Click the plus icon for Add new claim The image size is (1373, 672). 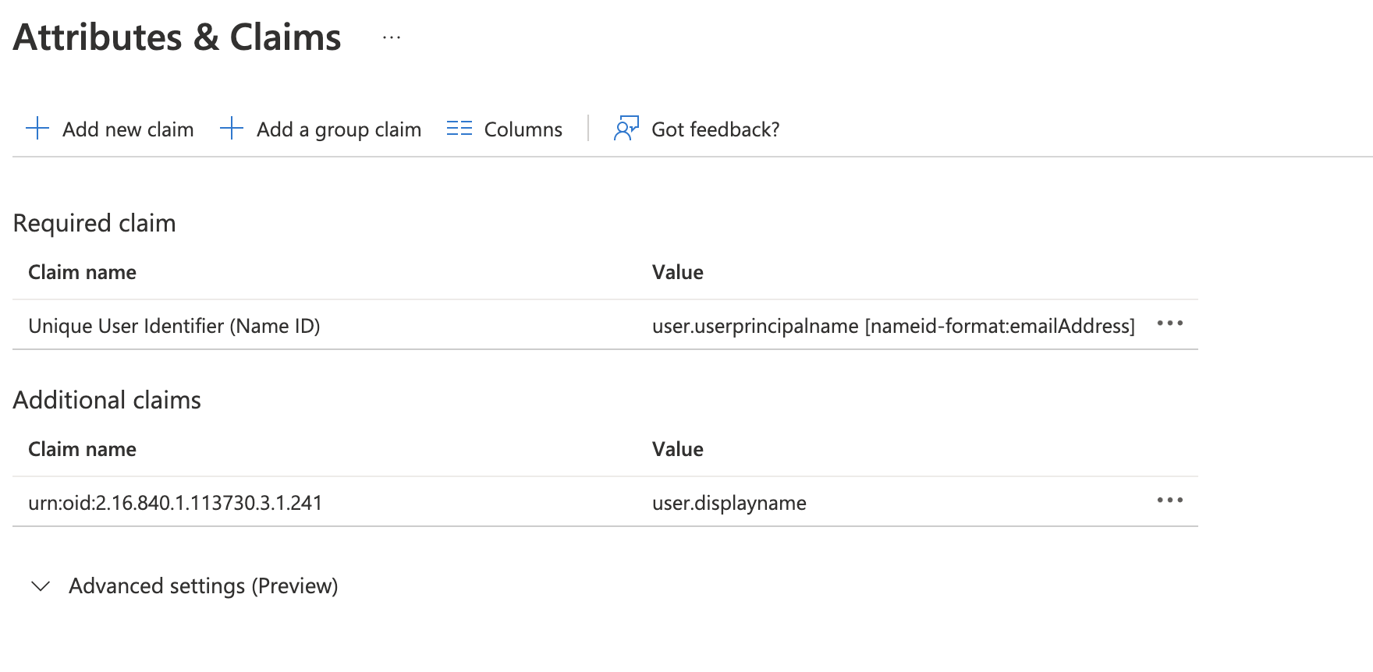(x=37, y=128)
